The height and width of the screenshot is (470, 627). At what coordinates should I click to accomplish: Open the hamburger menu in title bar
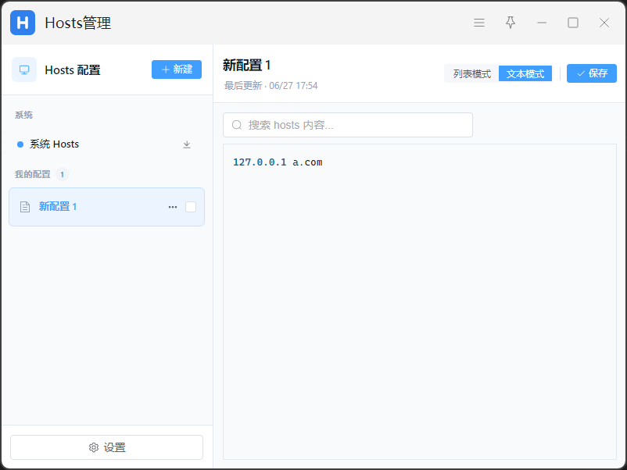coord(479,23)
